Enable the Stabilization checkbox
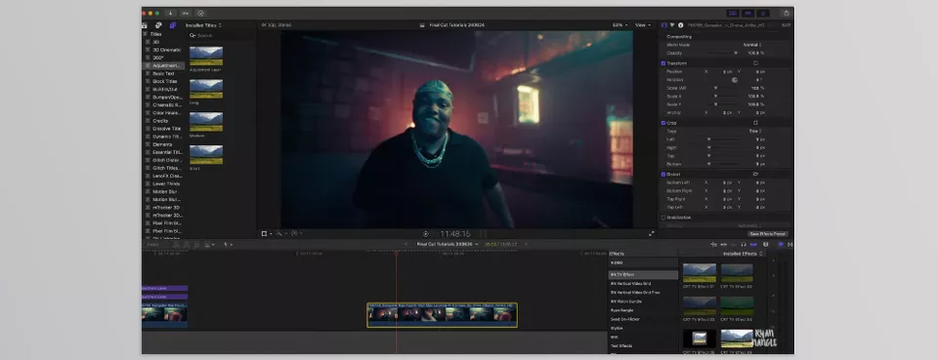This screenshot has height=360, width=938. pyautogui.click(x=663, y=218)
